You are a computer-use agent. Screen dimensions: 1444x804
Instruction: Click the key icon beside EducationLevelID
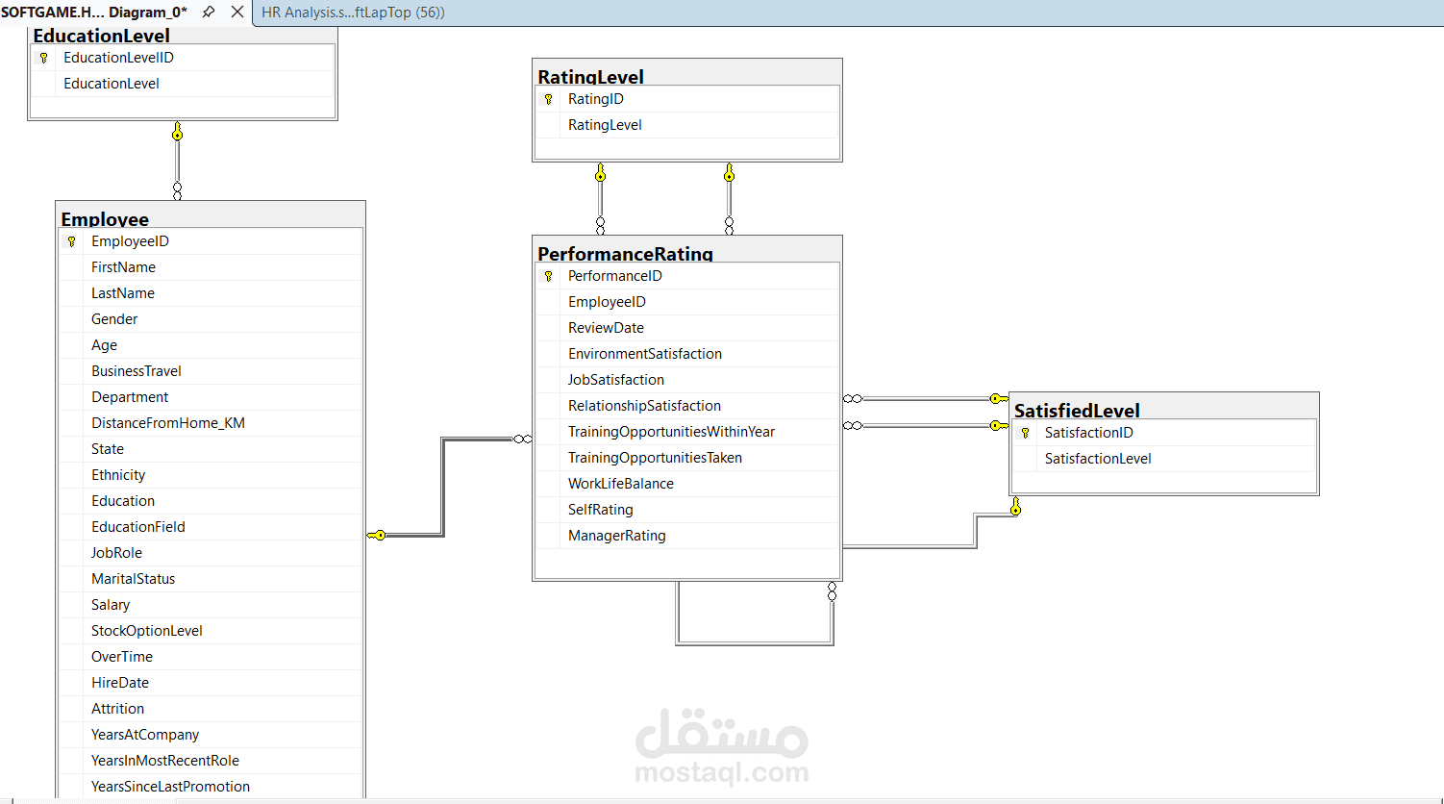(44, 57)
